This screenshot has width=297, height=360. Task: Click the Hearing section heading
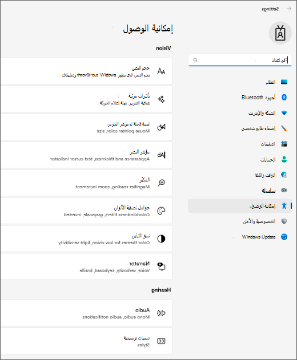(x=161, y=290)
